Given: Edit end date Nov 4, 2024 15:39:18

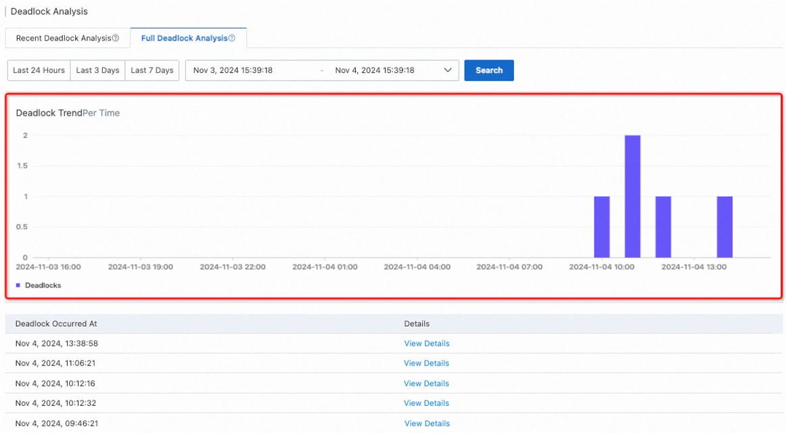Looking at the screenshot, I should [375, 70].
